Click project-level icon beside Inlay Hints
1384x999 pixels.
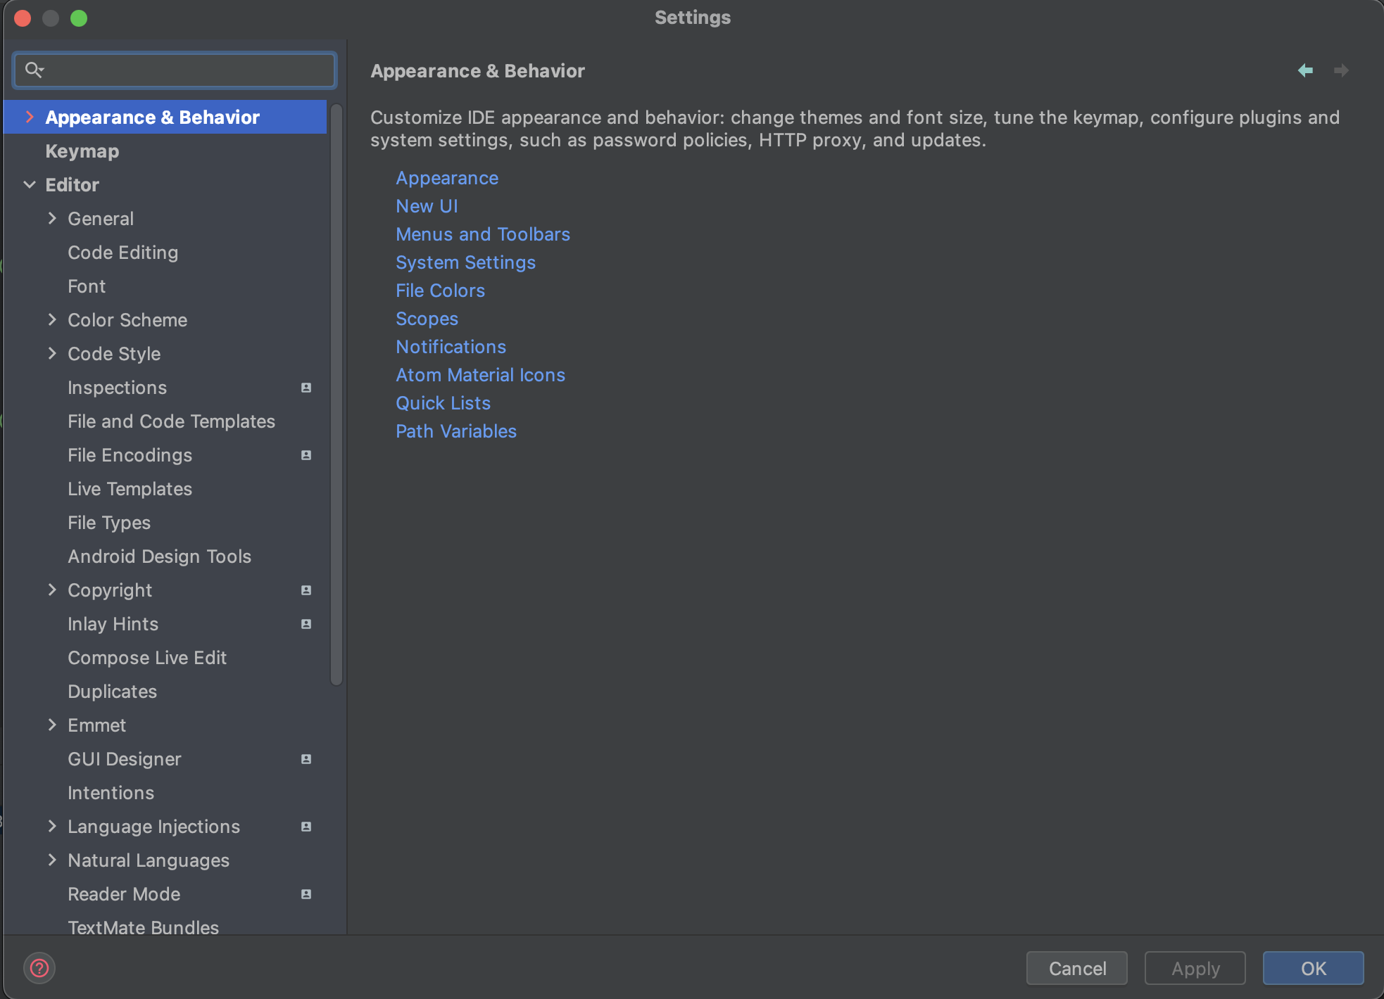pyautogui.click(x=306, y=624)
